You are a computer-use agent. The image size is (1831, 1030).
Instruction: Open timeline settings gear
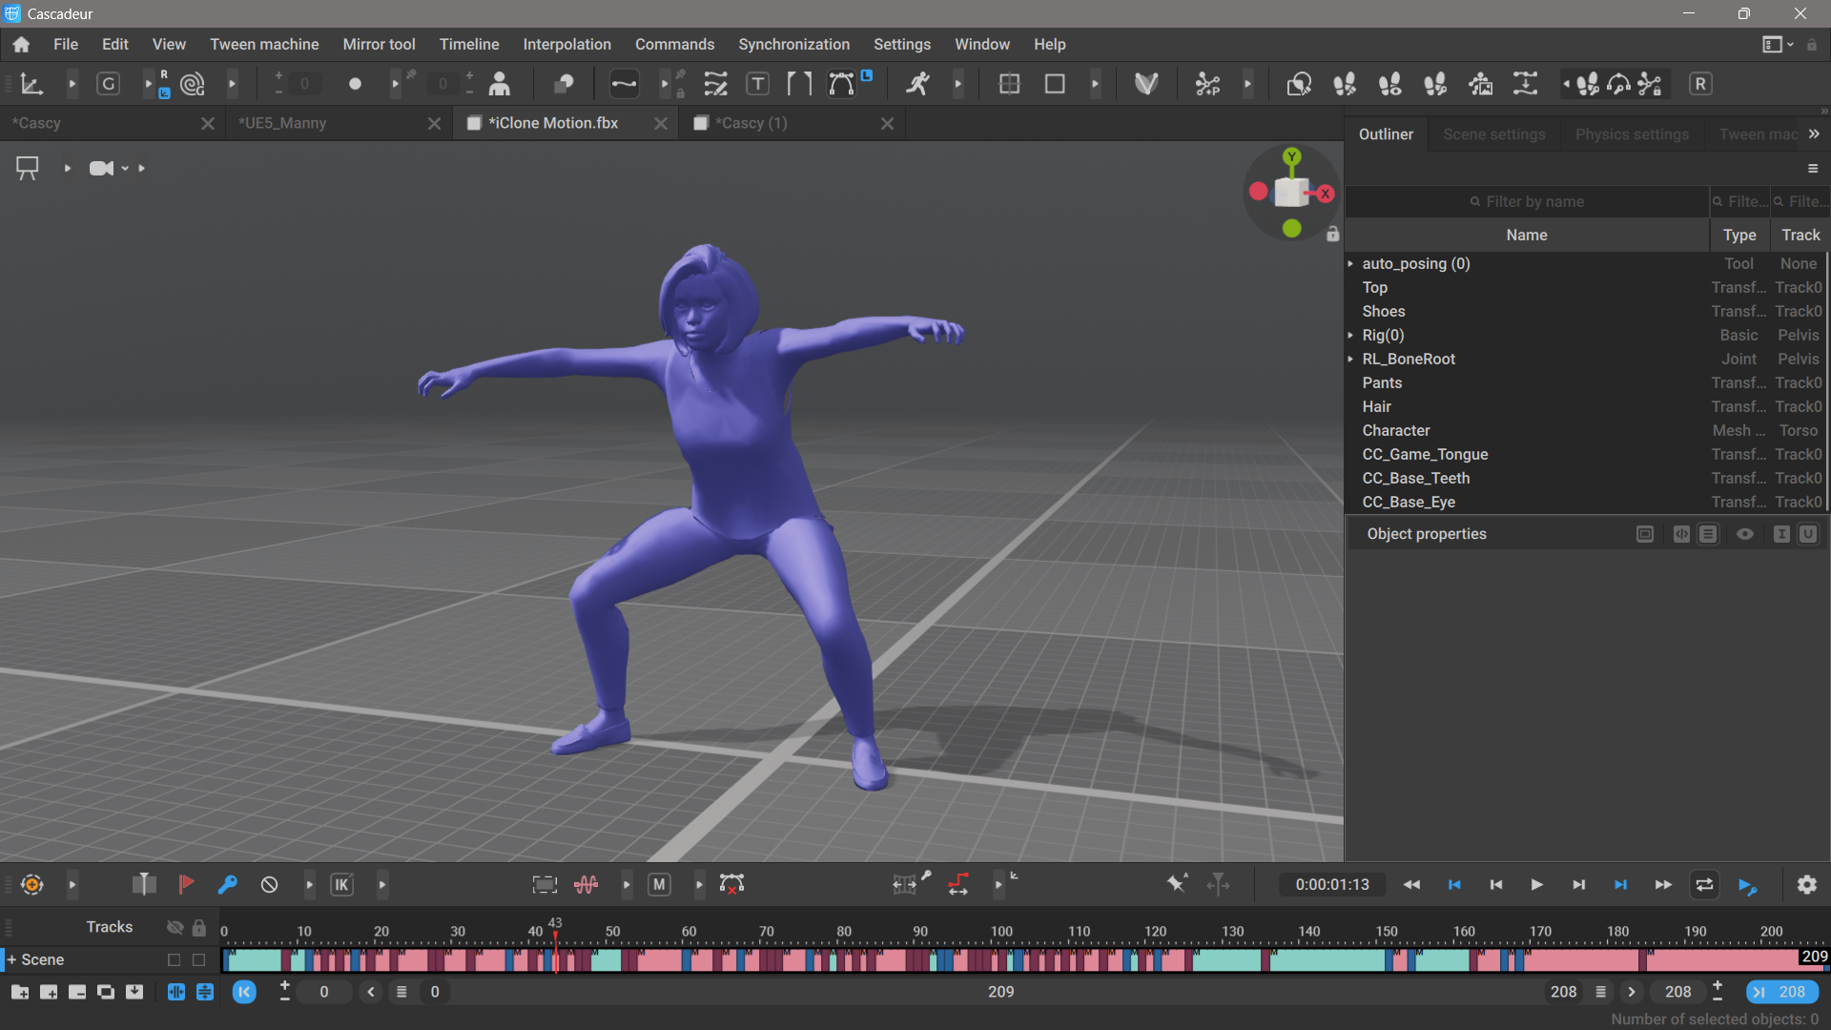1806,885
